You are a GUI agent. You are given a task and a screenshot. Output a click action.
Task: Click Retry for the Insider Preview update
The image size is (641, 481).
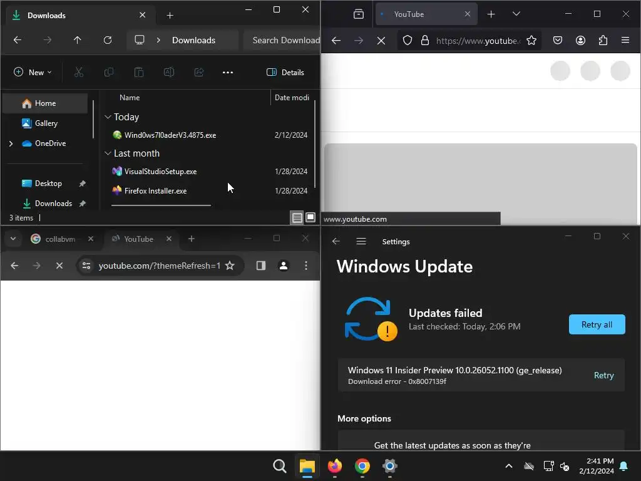click(604, 376)
